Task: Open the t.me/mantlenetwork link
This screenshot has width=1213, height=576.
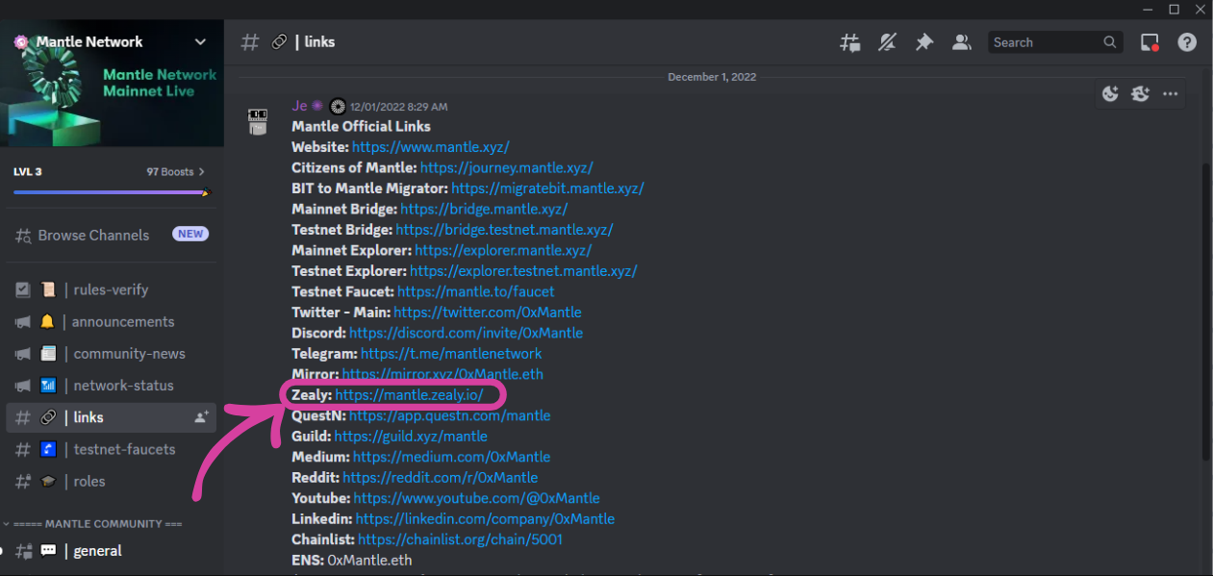Action: point(451,354)
